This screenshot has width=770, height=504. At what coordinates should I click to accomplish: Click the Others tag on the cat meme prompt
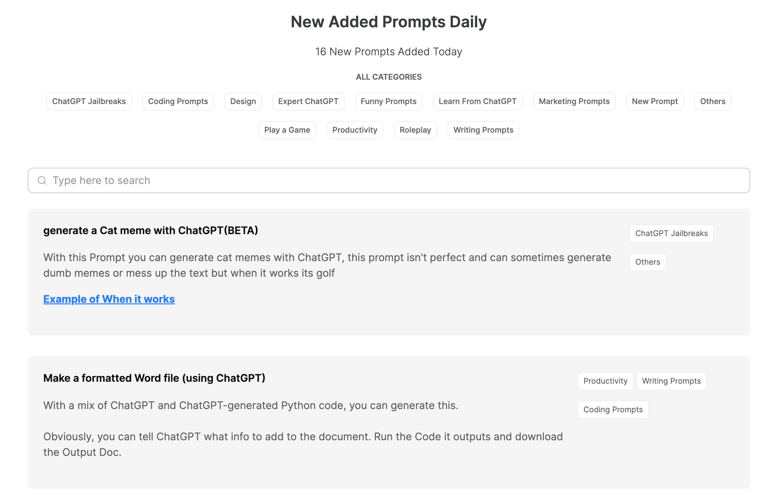(x=647, y=262)
